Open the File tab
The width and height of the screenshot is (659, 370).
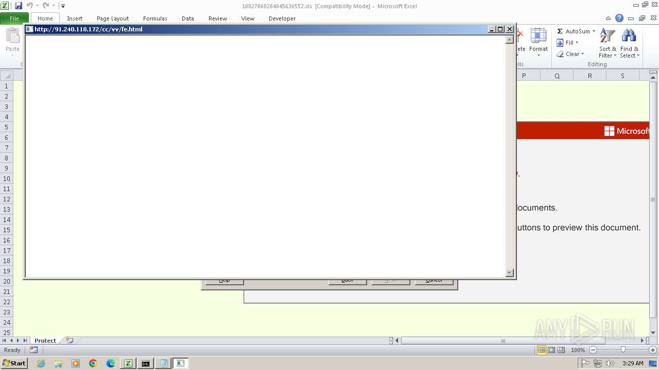[x=14, y=18]
